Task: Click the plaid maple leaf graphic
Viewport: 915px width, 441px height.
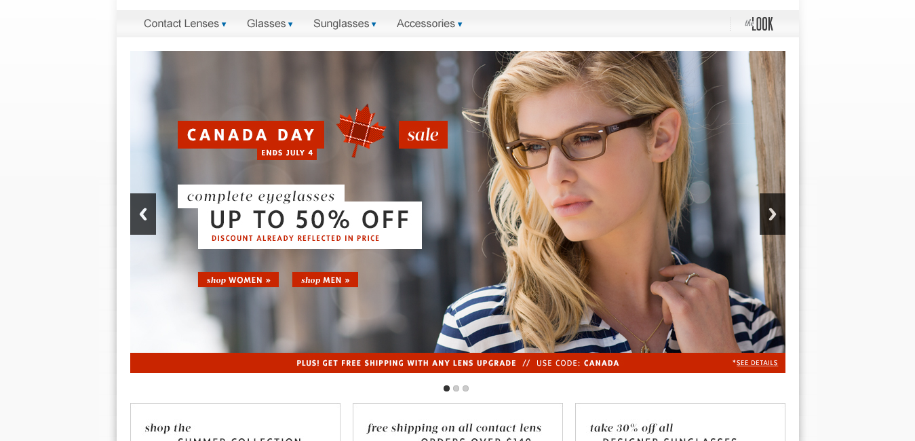Action: pyautogui.click(x=361, y=130)
